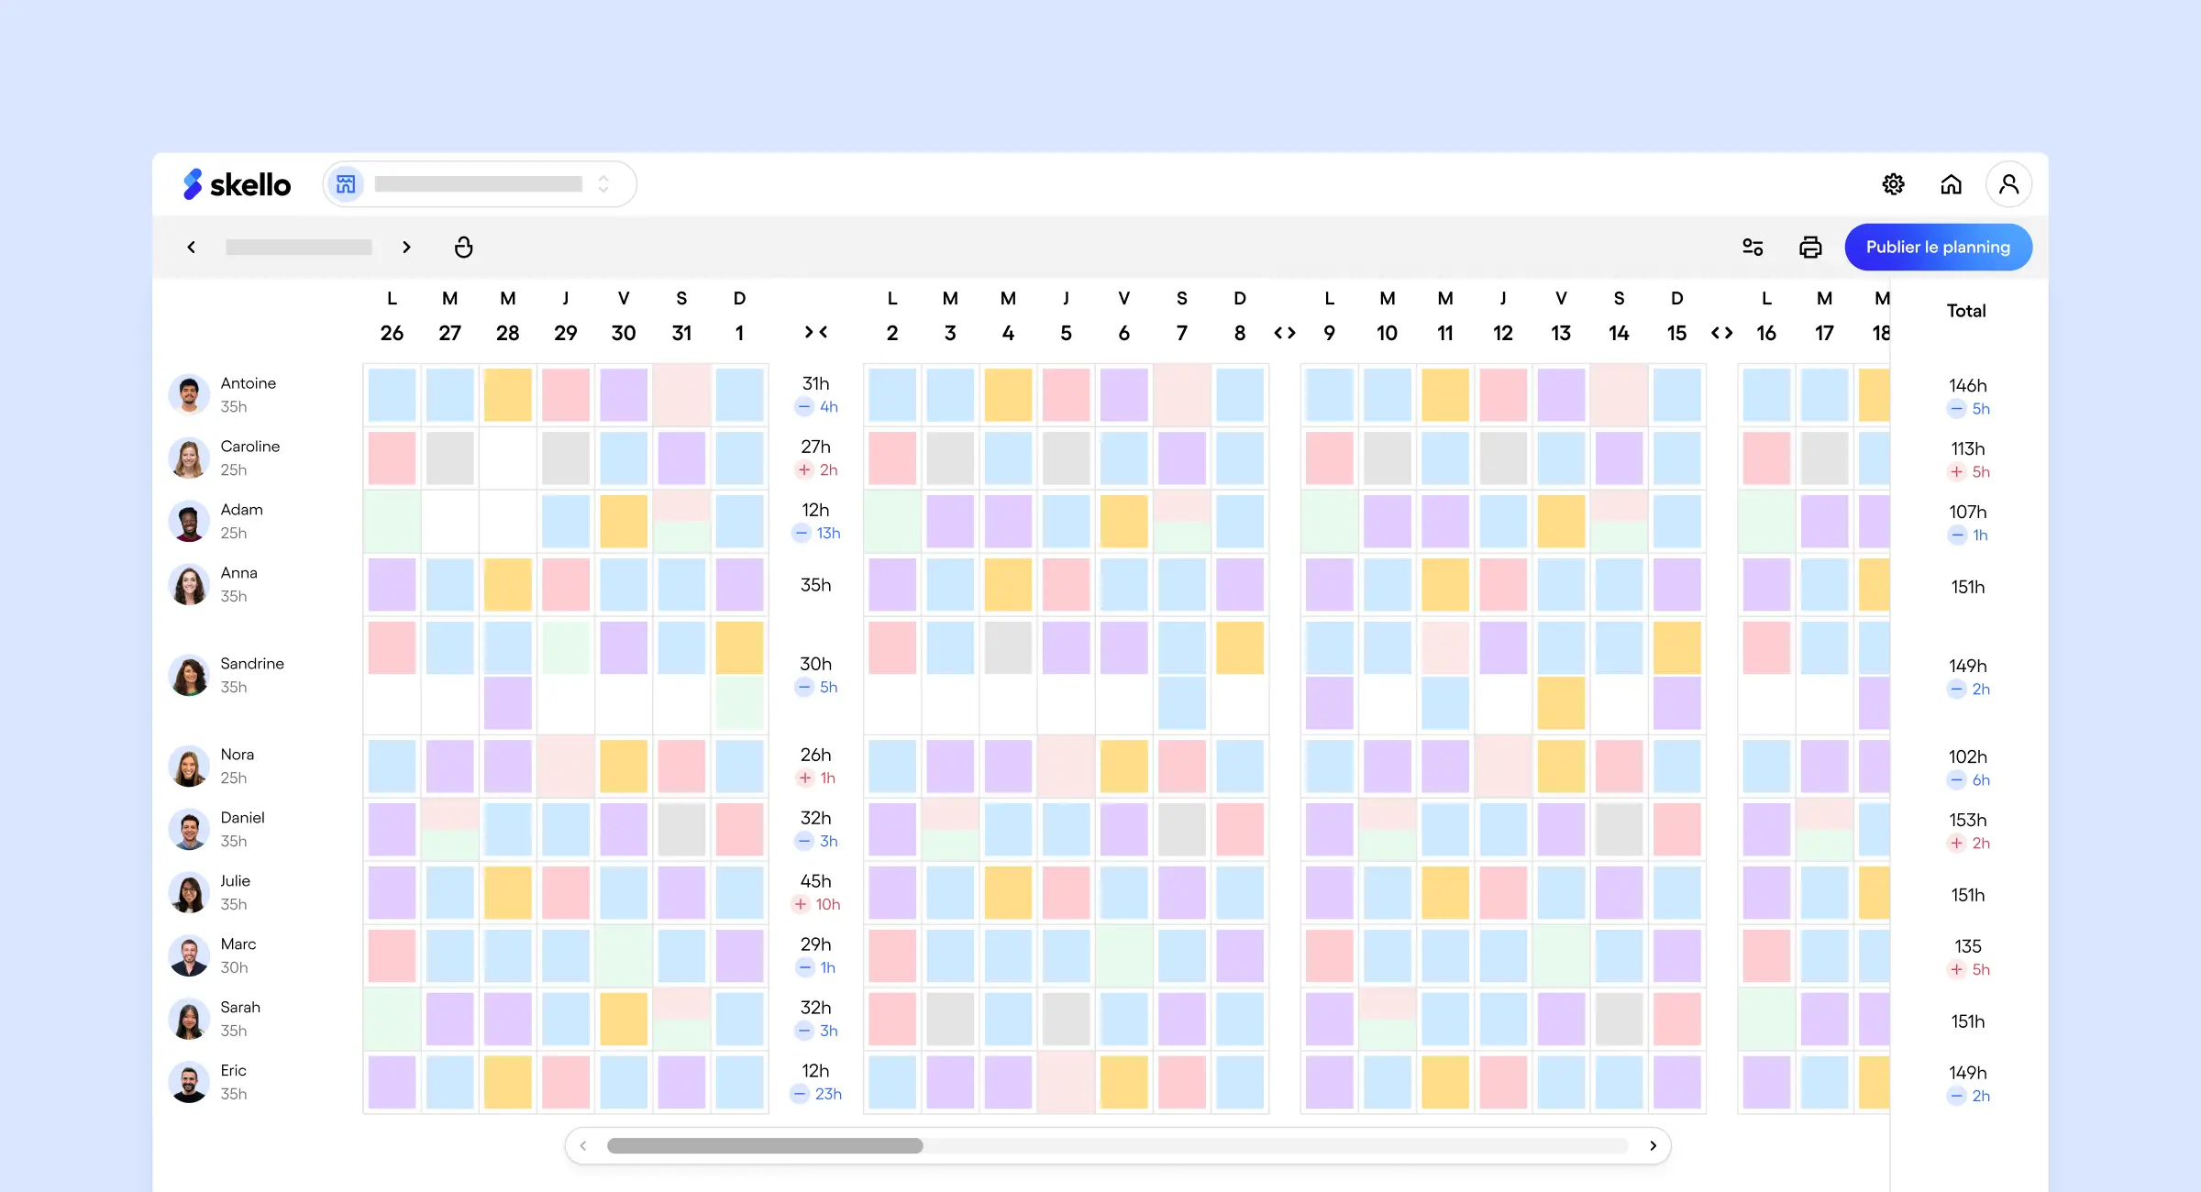Open the user profile avatar icon

2008,184
